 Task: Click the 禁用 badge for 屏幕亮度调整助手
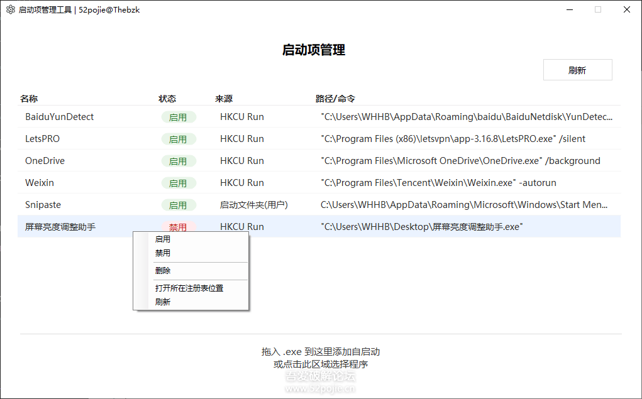[x=178, y=227]
